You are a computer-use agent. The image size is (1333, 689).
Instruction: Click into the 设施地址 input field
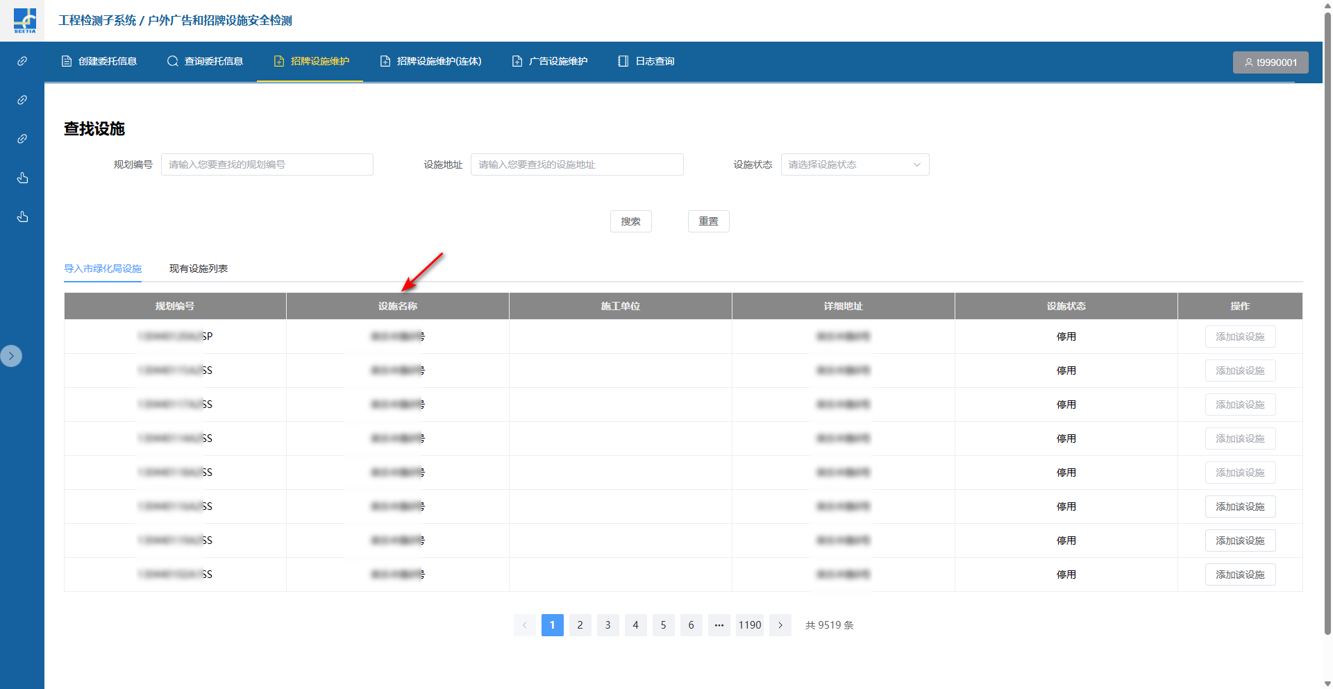577,164
